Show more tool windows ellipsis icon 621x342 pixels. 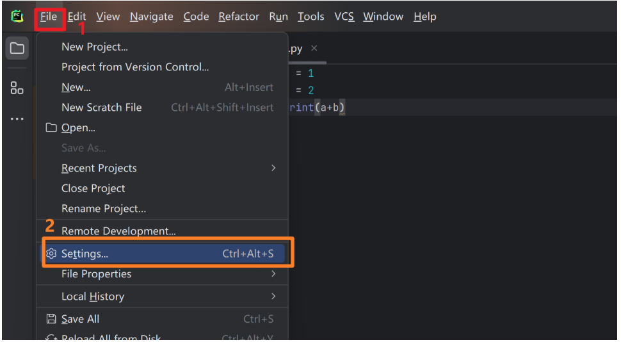click(x=17, y=118)
